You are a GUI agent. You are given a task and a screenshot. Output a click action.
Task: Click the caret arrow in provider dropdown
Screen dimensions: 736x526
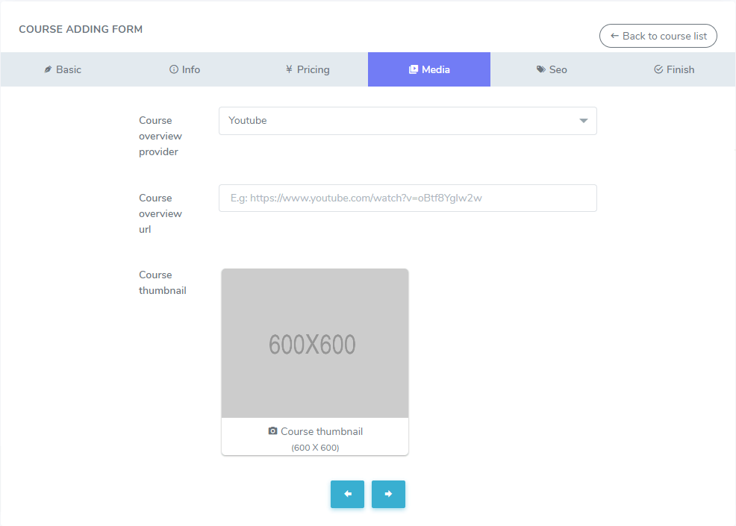(x=584, y=121)
